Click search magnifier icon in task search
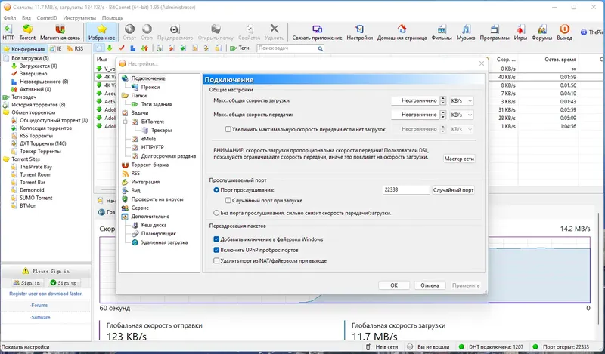 coord(320,48)
